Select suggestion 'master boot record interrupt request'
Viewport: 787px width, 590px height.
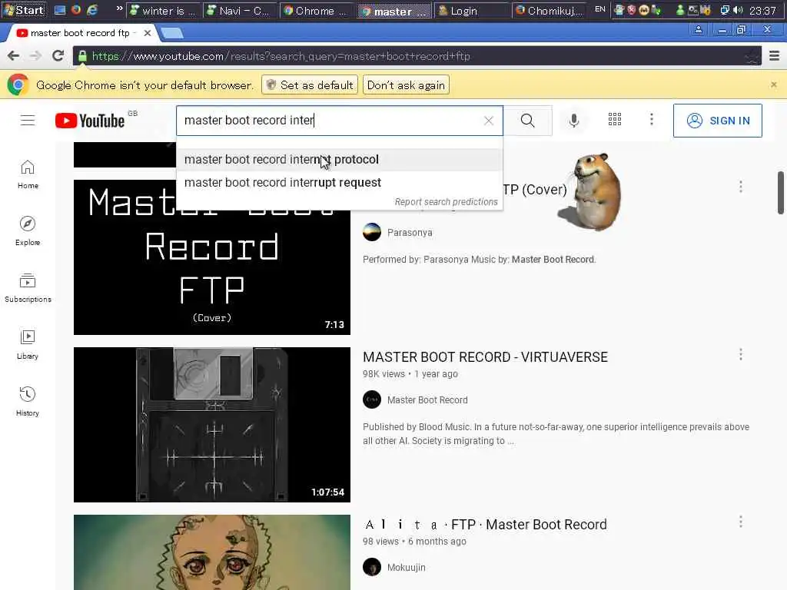click(x=339, y=183)
